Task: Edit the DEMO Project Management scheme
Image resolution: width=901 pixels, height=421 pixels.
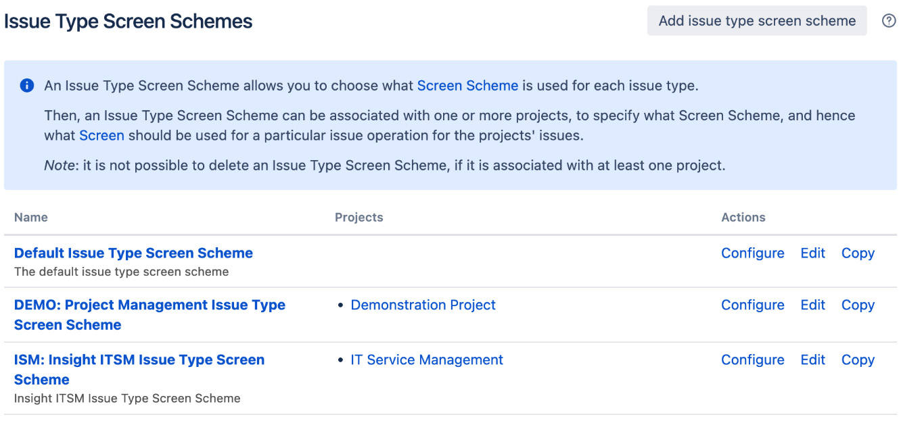Action: 812,305
